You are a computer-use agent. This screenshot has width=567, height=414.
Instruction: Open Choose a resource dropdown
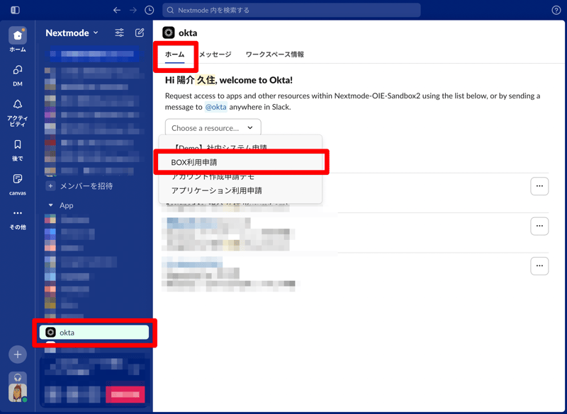213,128
